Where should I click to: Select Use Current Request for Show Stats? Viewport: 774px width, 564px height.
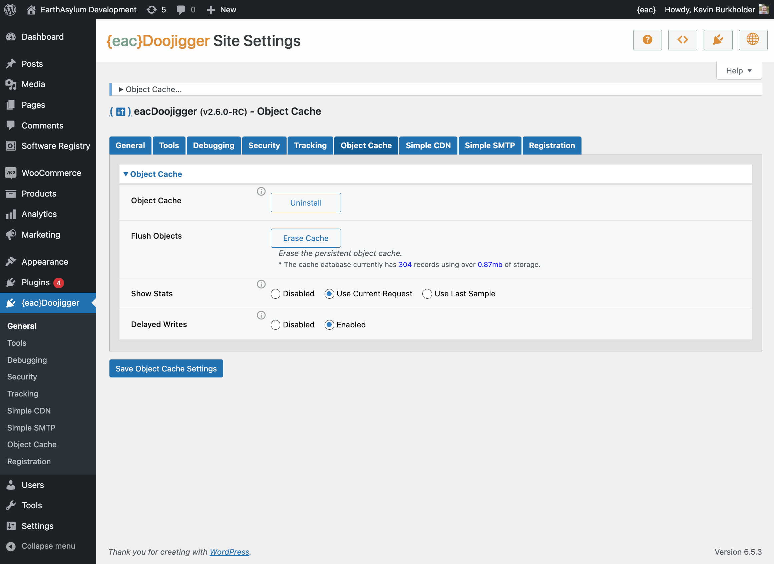point(329,294)
